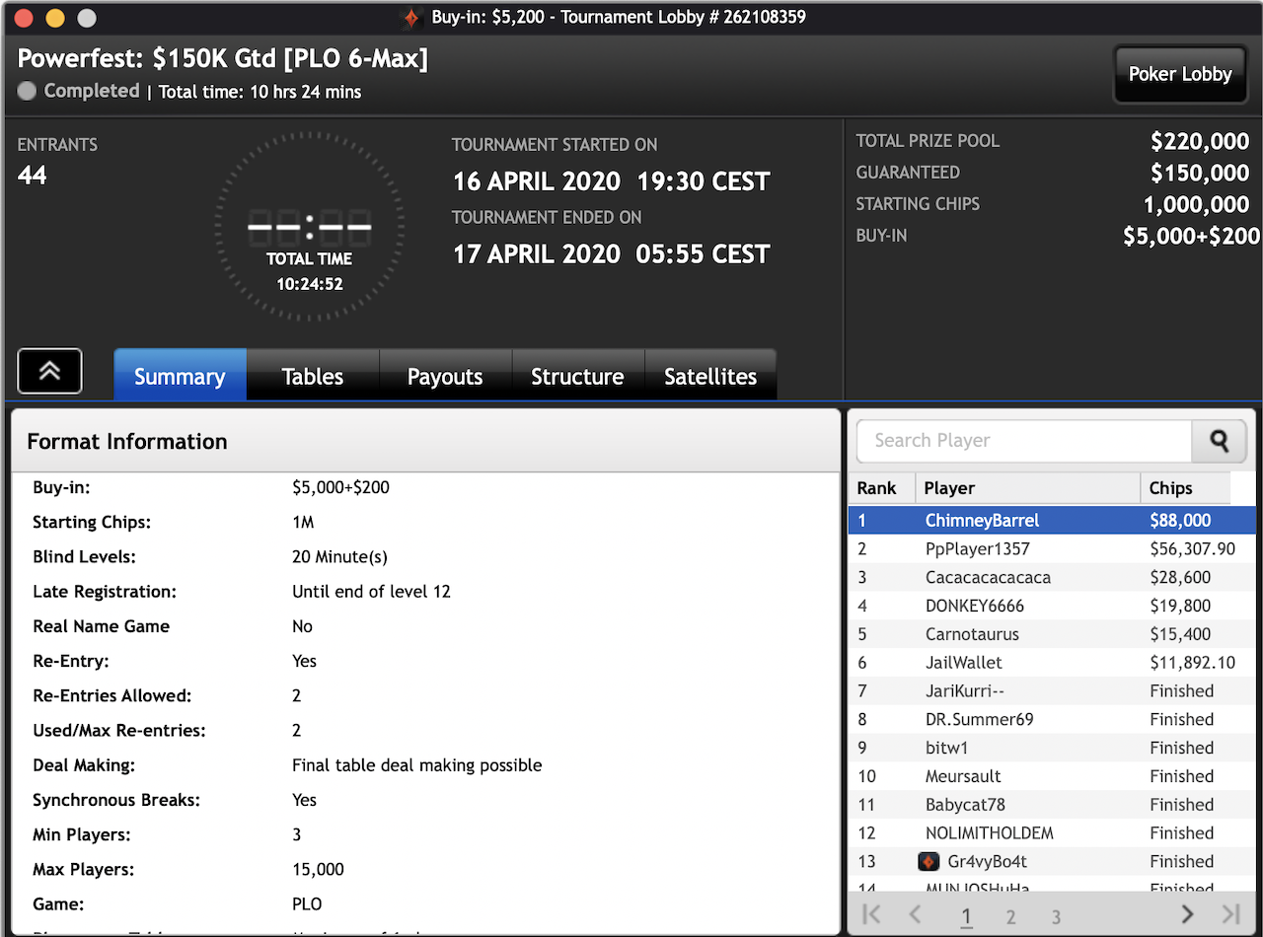Click the partypoker diamond logo in title bar

pyautogui.click(x=411, y=18)
